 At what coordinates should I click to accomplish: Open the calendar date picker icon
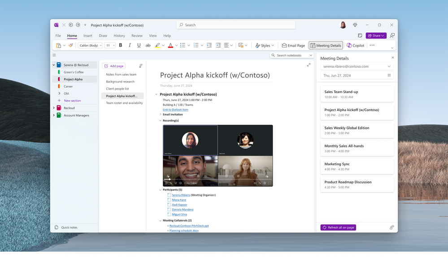389,75
